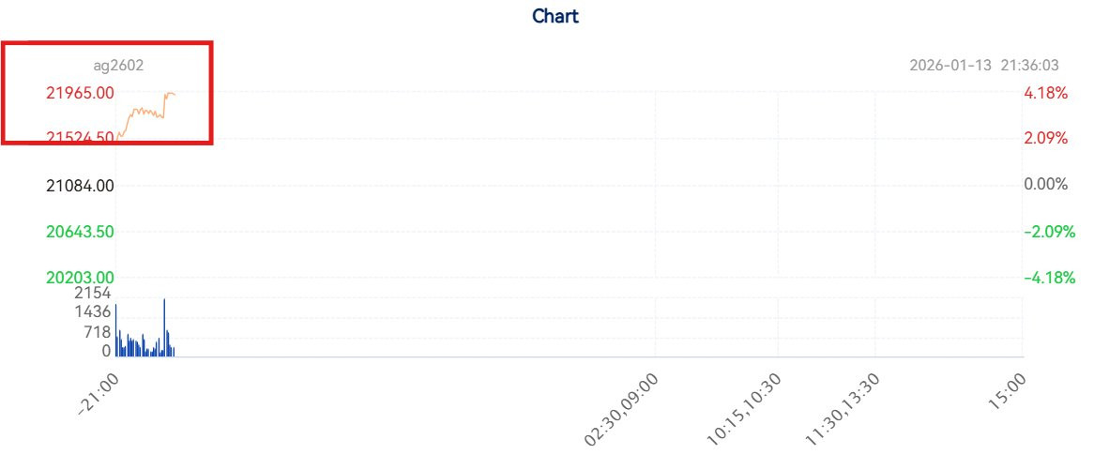Select the 20643.50 green price label
1109x470 pixels.
[x=81, y=232]
